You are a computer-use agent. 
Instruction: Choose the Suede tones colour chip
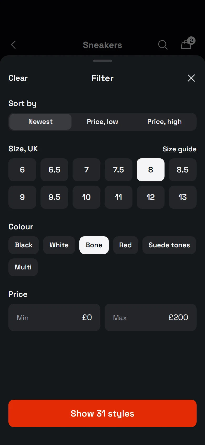coord(169,245)
